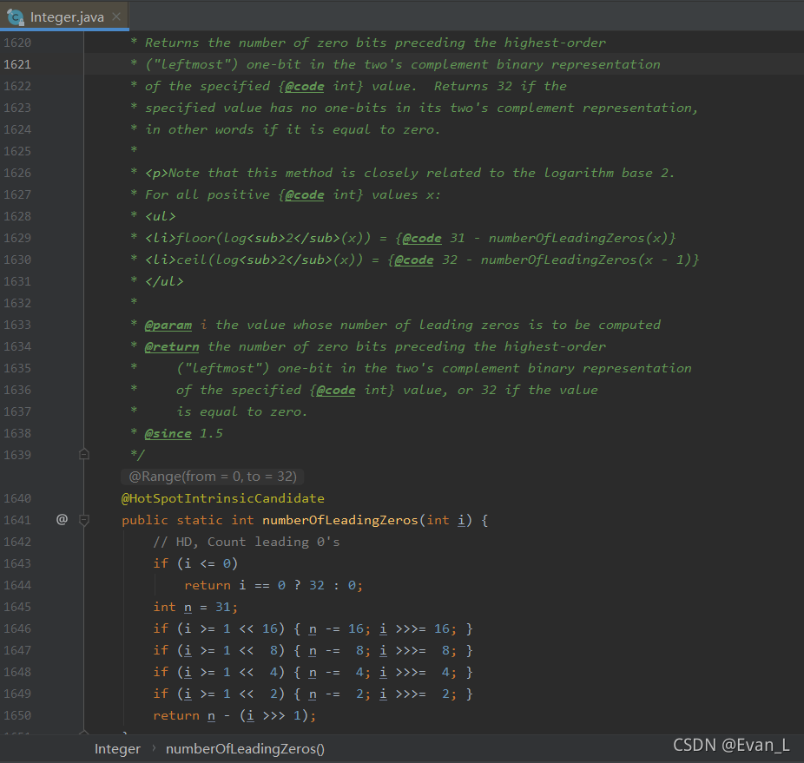The image size is (804, 763).
Task: Collapse the javadoc fold marker at line 1639
Action: click(x=84, y=454)
